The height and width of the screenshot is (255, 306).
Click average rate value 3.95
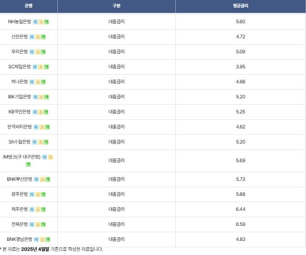pyautogui.click(x=240, y=67)
